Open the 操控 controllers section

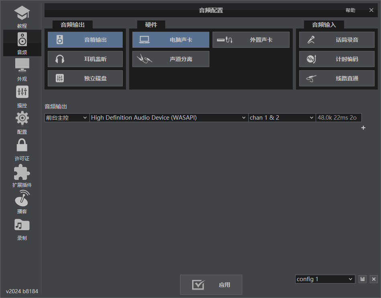tap(22, 96)
